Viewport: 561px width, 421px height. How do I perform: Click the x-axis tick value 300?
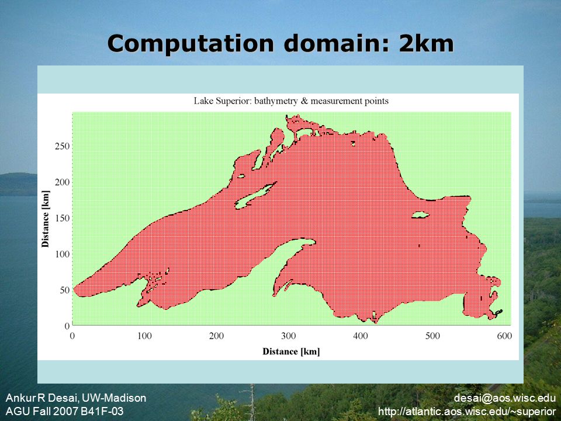(288, 336)
